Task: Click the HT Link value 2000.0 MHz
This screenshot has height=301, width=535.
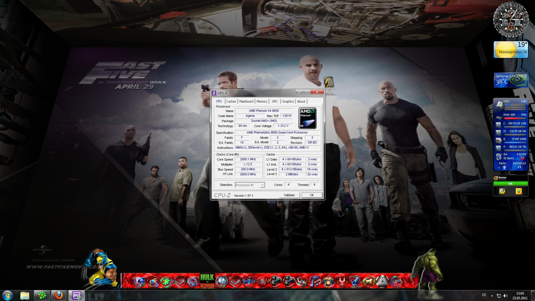Action: tap(248, 174)
